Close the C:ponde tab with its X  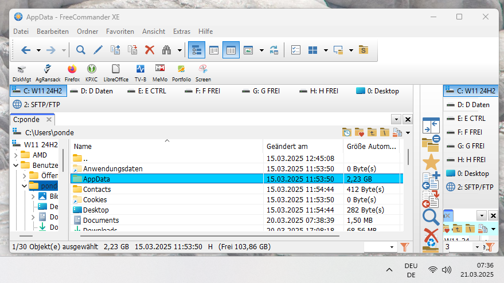[49, 120]
